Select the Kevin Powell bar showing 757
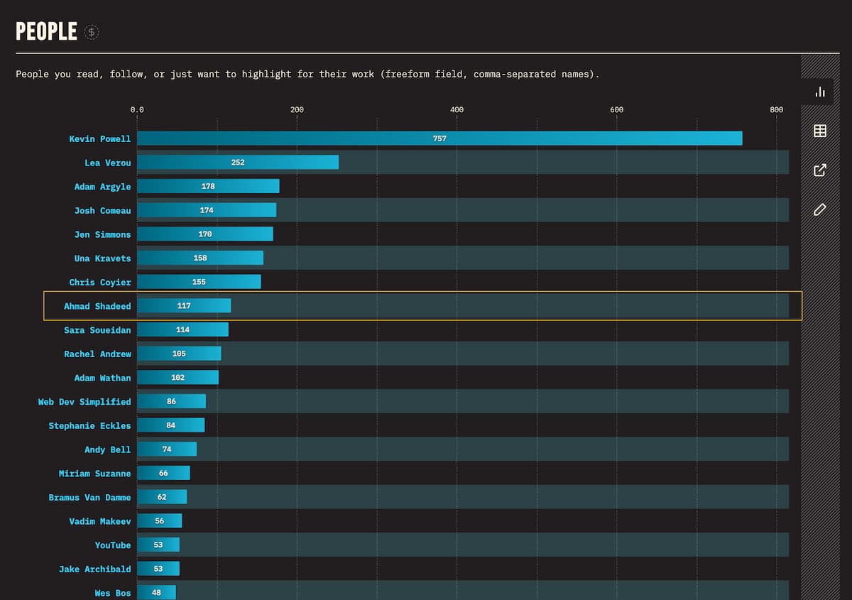 pyautogui.click(x=439, y=138)
